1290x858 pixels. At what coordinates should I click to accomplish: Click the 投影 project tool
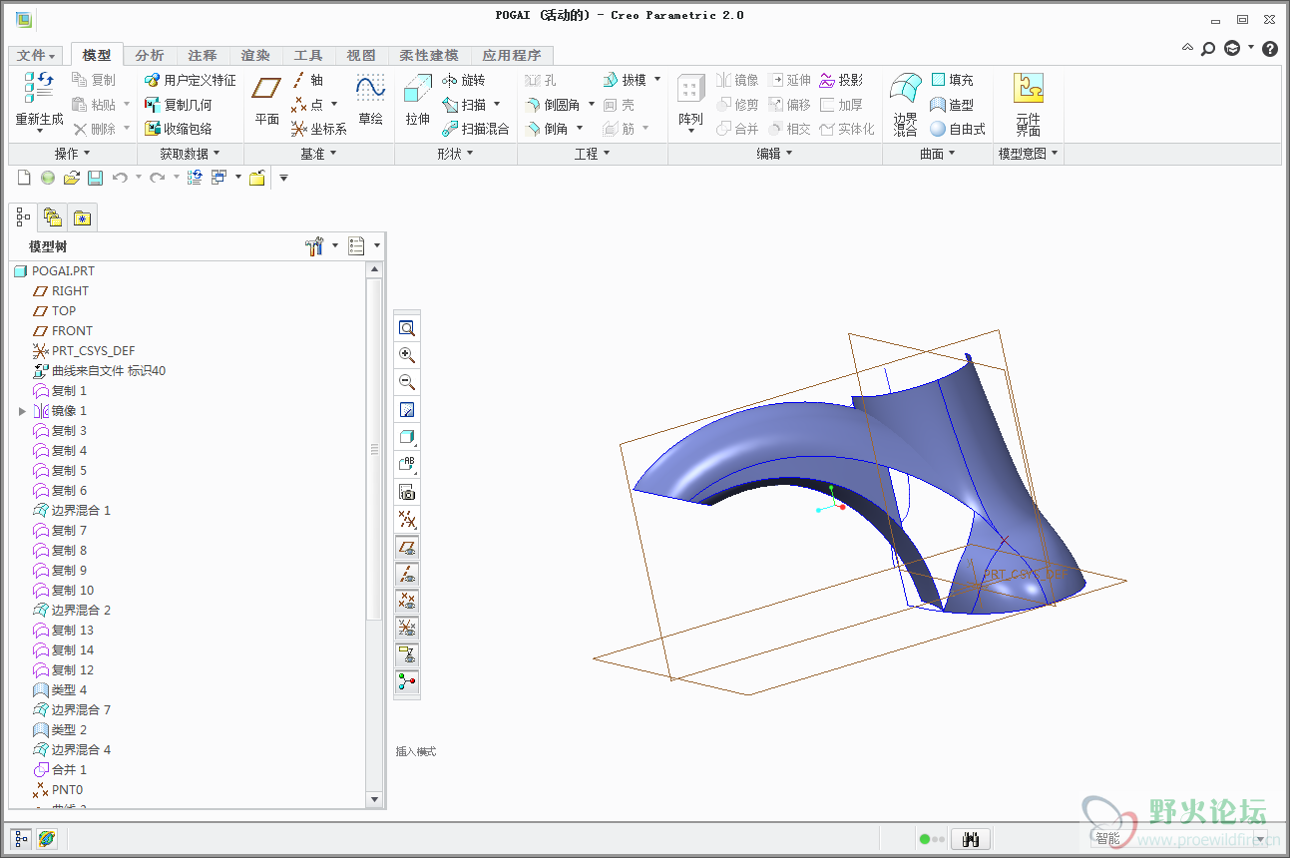pyautogui.click(x=841, y=80)
